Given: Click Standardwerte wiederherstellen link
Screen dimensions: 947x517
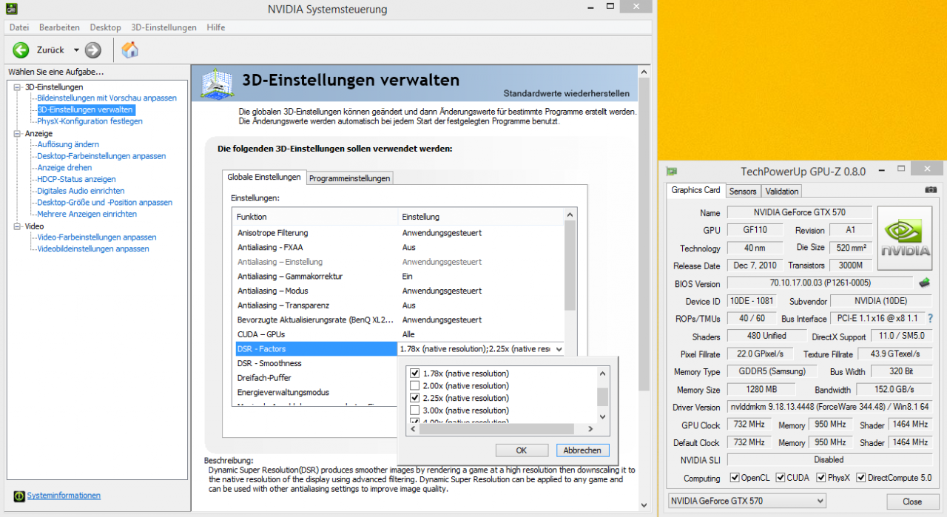Looking at the screenshot, I should point(567,94).
